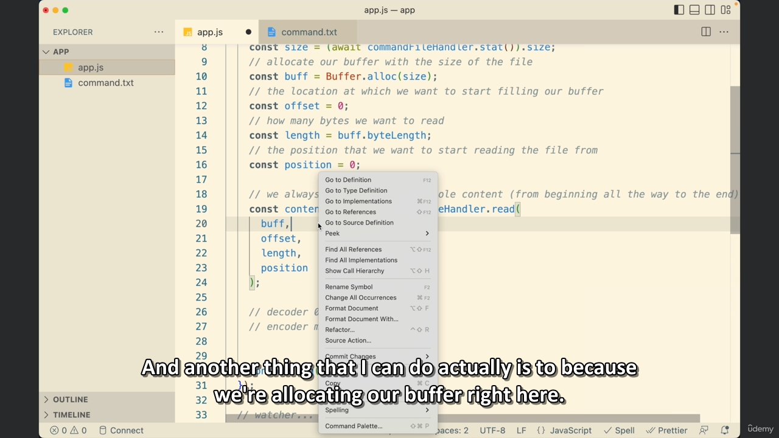Choose Format Document
The height and width of the screenshot is (438, 779).
[x=377, y=308]
